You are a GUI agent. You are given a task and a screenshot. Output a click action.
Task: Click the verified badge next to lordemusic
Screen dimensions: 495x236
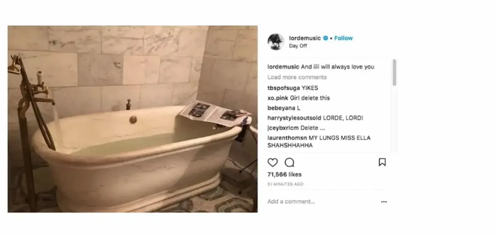[x=325, y=38]
